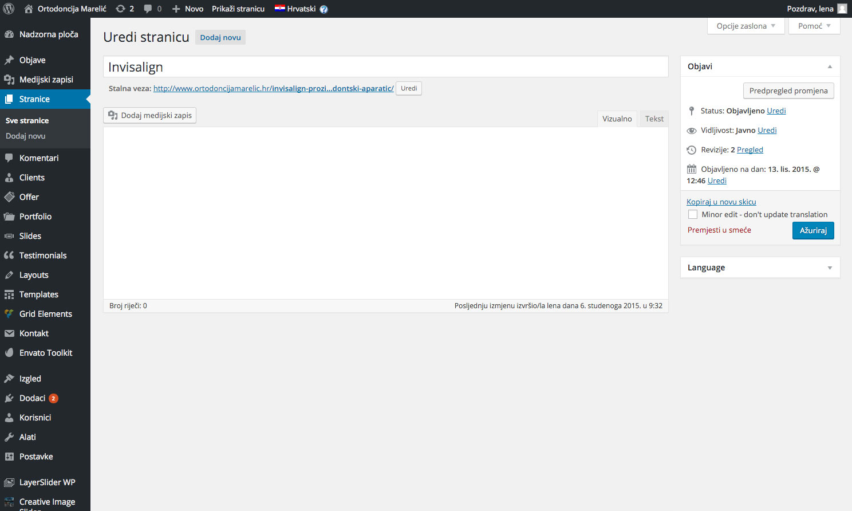Click the Grid Elements colorful icon
The width and height of the screenshot is (852, 511).
point(9,314)
